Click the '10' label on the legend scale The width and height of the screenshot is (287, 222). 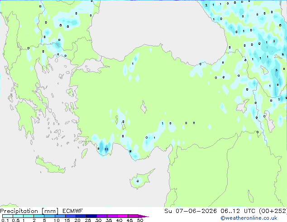57,220
